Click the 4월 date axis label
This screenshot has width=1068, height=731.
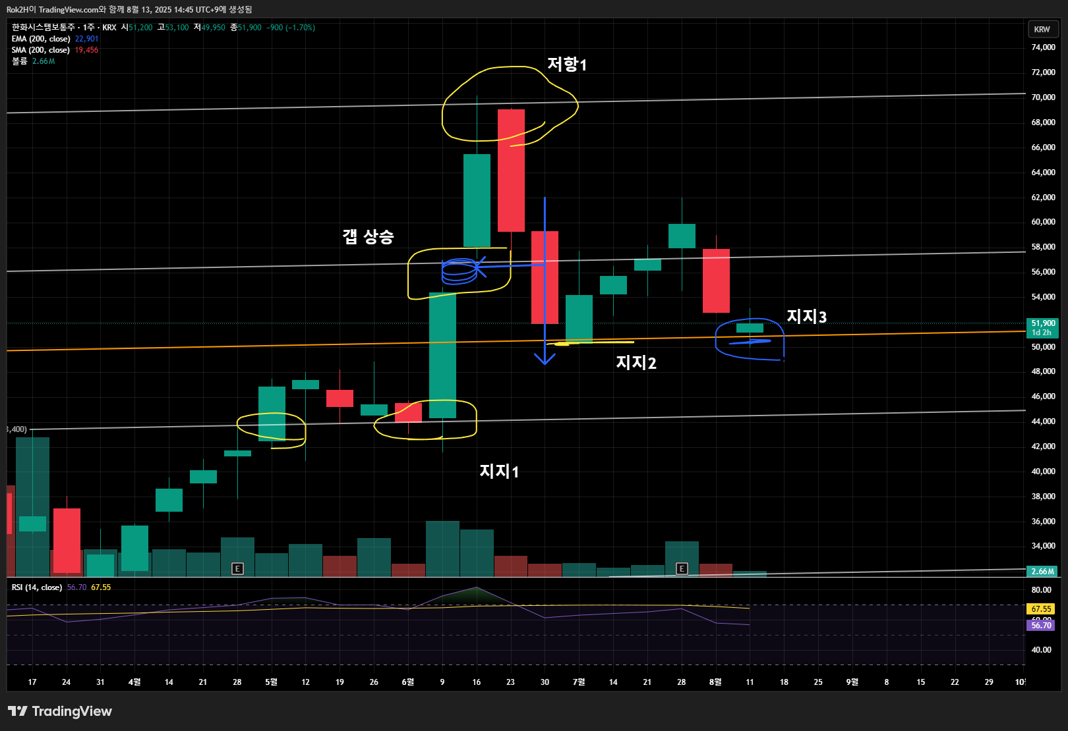pyautogui.click(x=134, y=682)
